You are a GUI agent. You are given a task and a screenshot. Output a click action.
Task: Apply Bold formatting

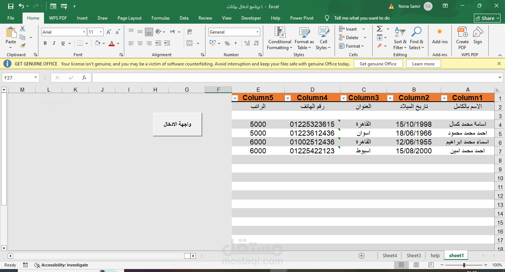(45, 43)
